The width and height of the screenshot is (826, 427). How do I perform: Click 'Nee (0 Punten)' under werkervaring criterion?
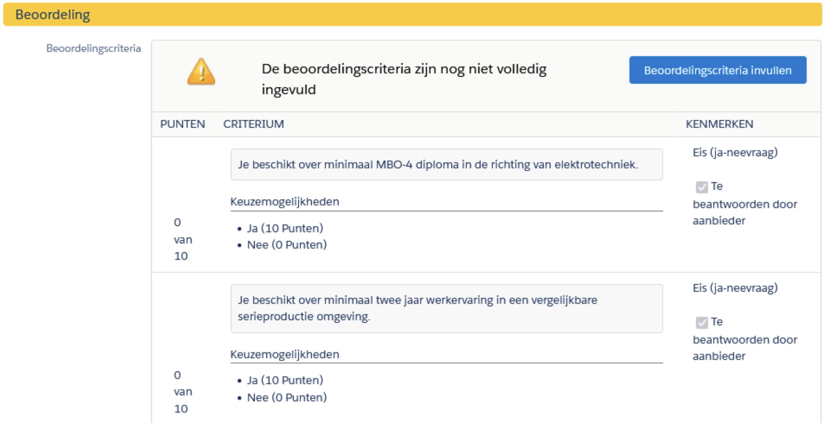[287, 397]
